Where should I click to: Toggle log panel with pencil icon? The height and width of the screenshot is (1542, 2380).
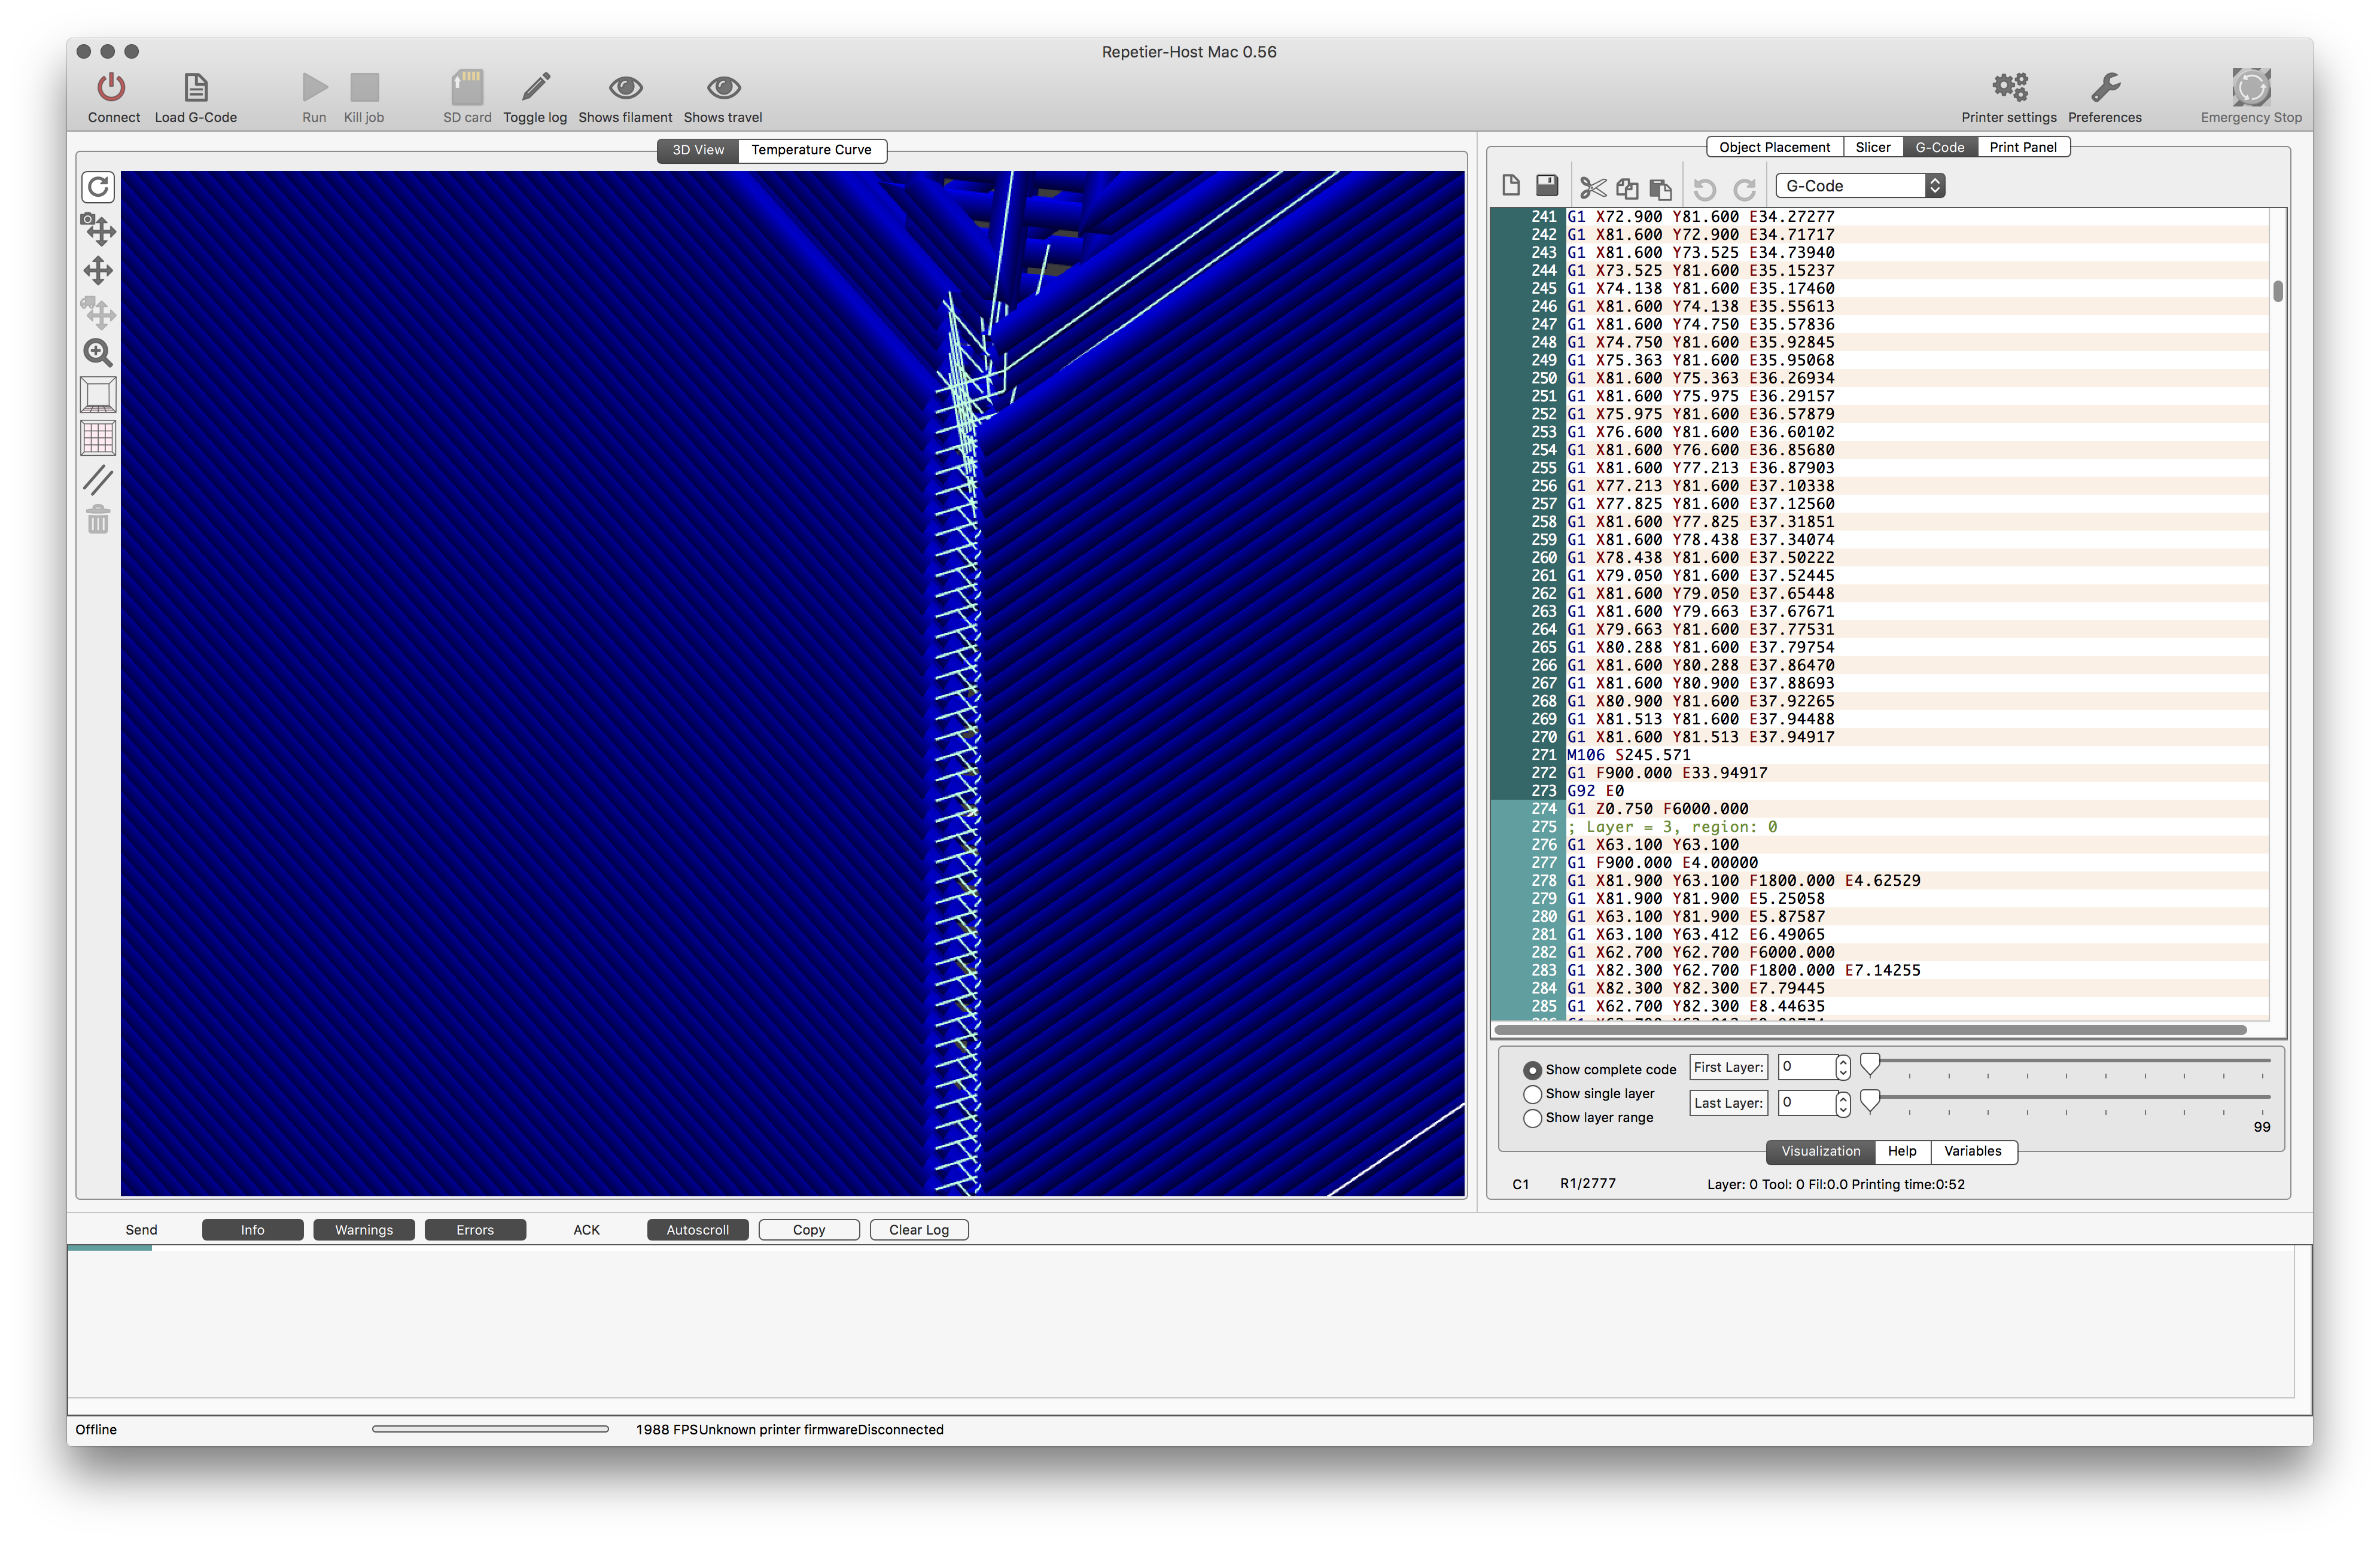[536, 88]
